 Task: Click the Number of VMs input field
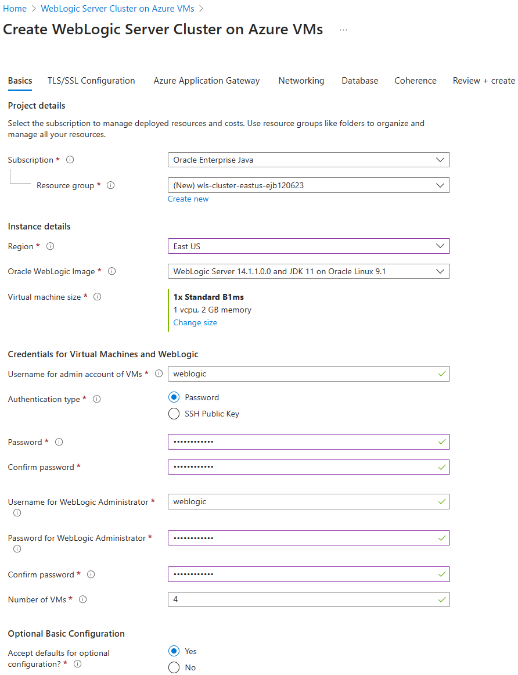[302, 599]
